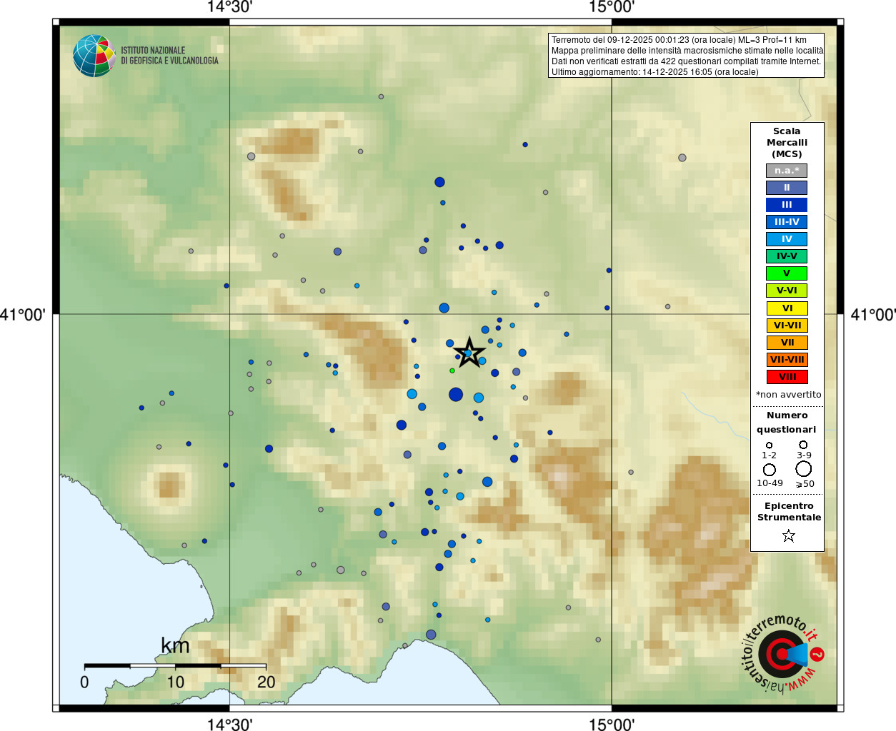This screenshot has width=896, height=731.
Task: Click the right 41°00' latitude label
Action: (873, 315)
